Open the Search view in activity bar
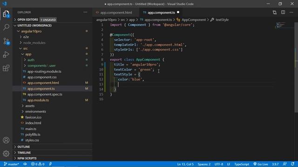Viewport: 298px width, 167px height. [6, 27]
